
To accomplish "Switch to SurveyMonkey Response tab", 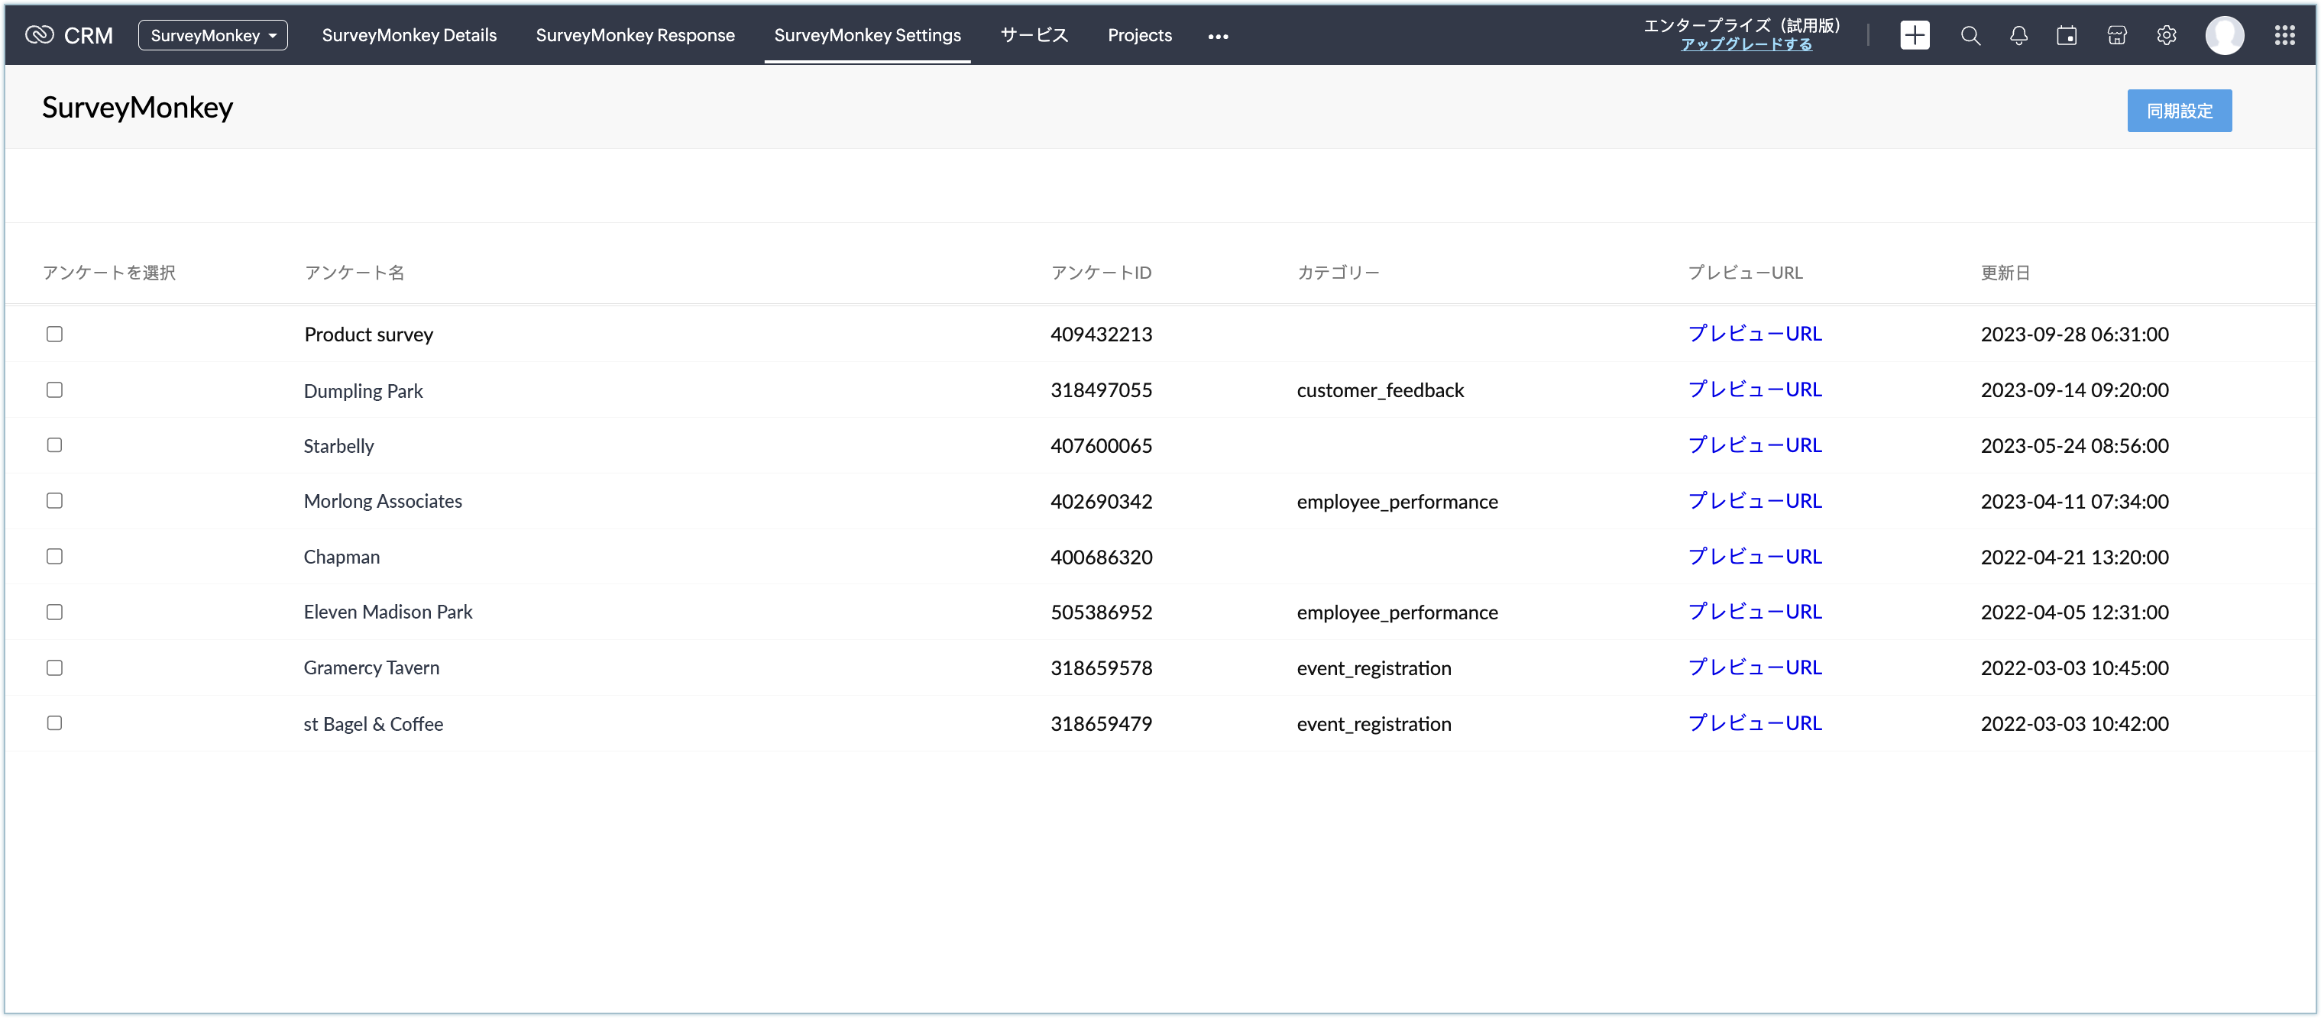I will tap(634, 35).
